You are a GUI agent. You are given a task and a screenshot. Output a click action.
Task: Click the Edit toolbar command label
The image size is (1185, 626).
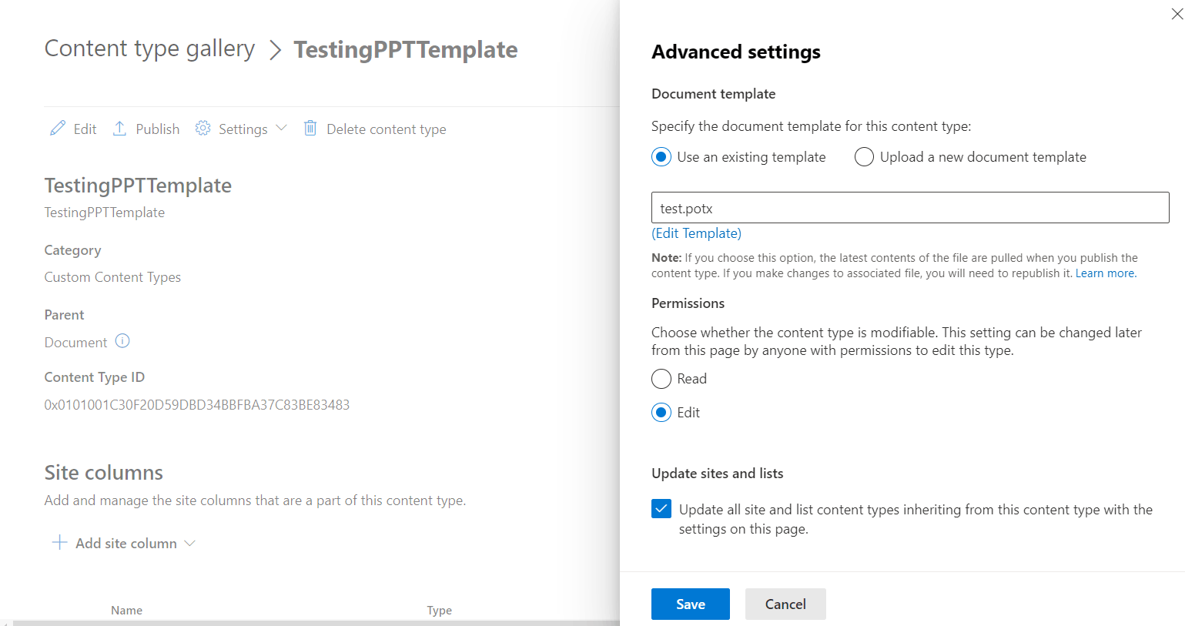point(85,129)
